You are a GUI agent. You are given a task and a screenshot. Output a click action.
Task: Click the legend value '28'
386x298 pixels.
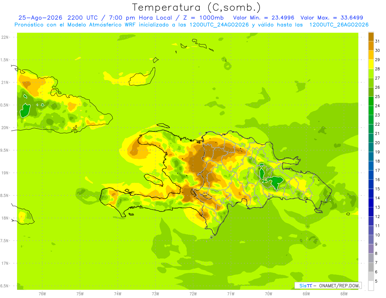coord(377,69)
